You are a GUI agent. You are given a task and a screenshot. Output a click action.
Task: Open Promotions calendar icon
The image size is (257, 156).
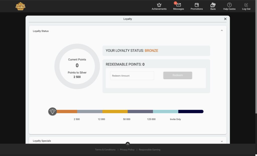pos(197,5)
